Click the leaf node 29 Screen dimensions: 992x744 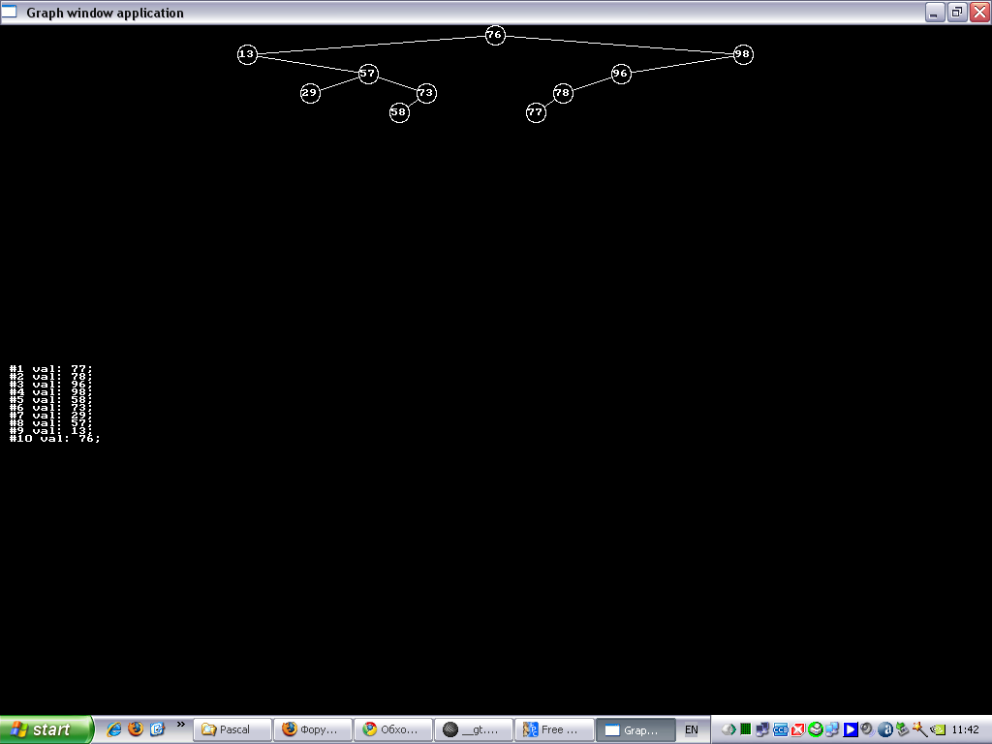pyautogui.click(x=310, y=93)
